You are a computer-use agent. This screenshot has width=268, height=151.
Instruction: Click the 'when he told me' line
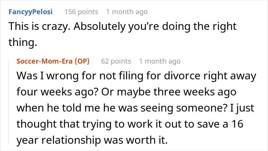pyautogui.click(x=136, y=108)
